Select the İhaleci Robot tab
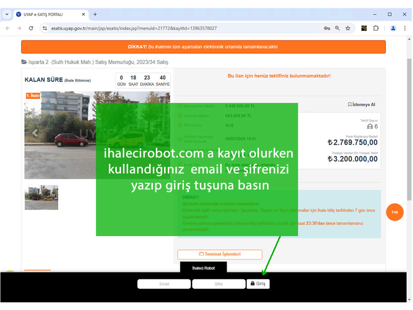Screen dimensions: 413x310 tap(203, 268)
